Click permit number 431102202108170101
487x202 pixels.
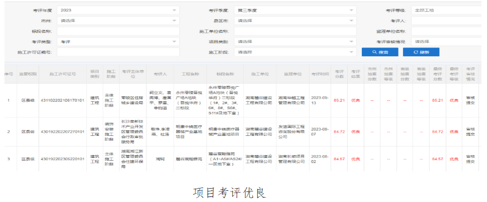[63, 101]
